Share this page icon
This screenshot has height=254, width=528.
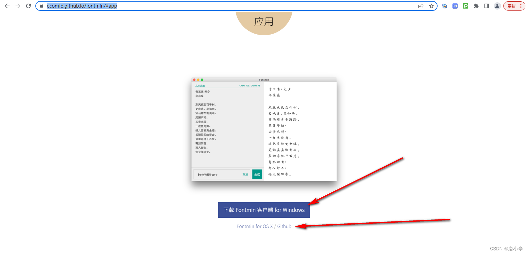coord(421,6)
